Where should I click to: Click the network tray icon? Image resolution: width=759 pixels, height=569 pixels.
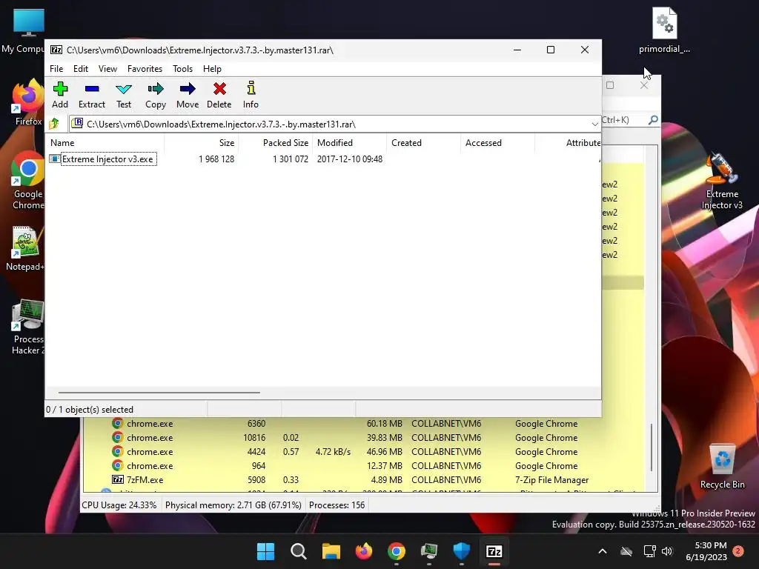[x=649, y=551]
